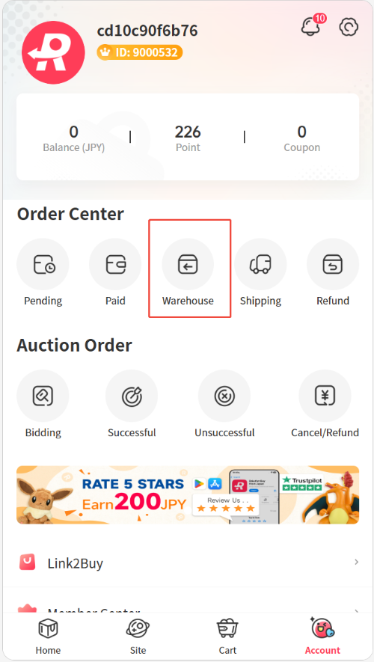374x662 pixels.
Task: View the 226 Point balance
Action: coord(188,138)
